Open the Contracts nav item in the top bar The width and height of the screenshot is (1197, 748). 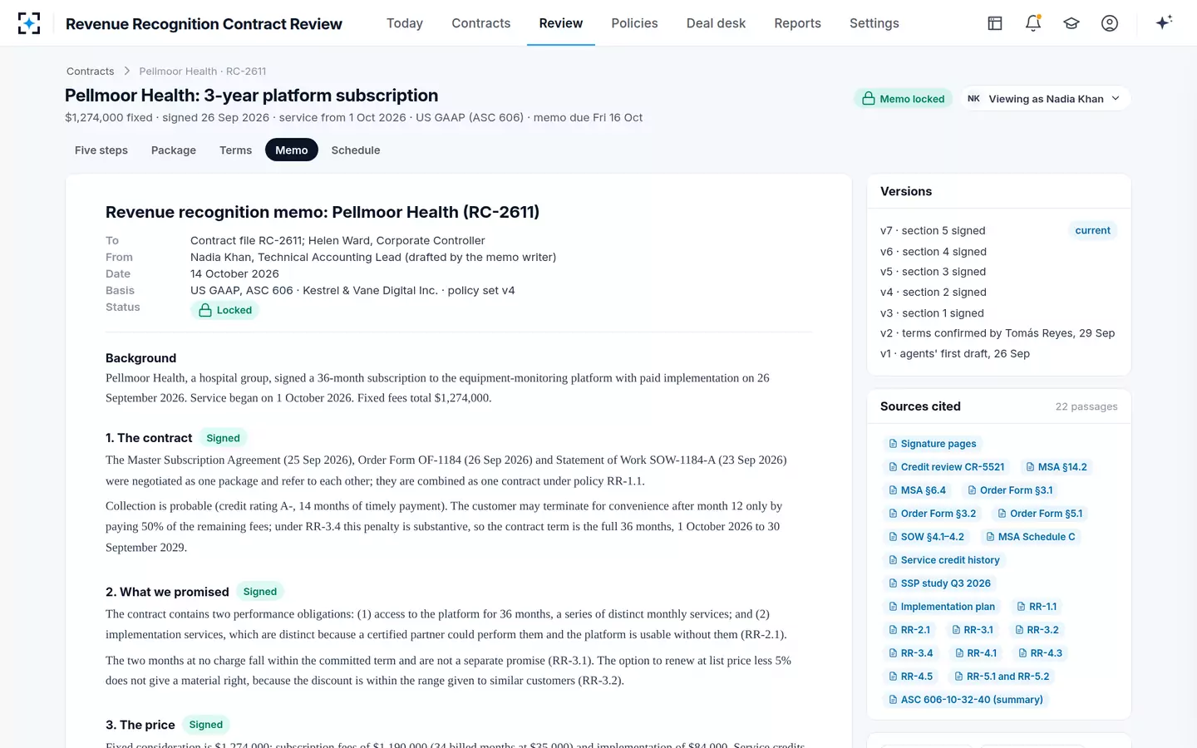pos(481,23)
